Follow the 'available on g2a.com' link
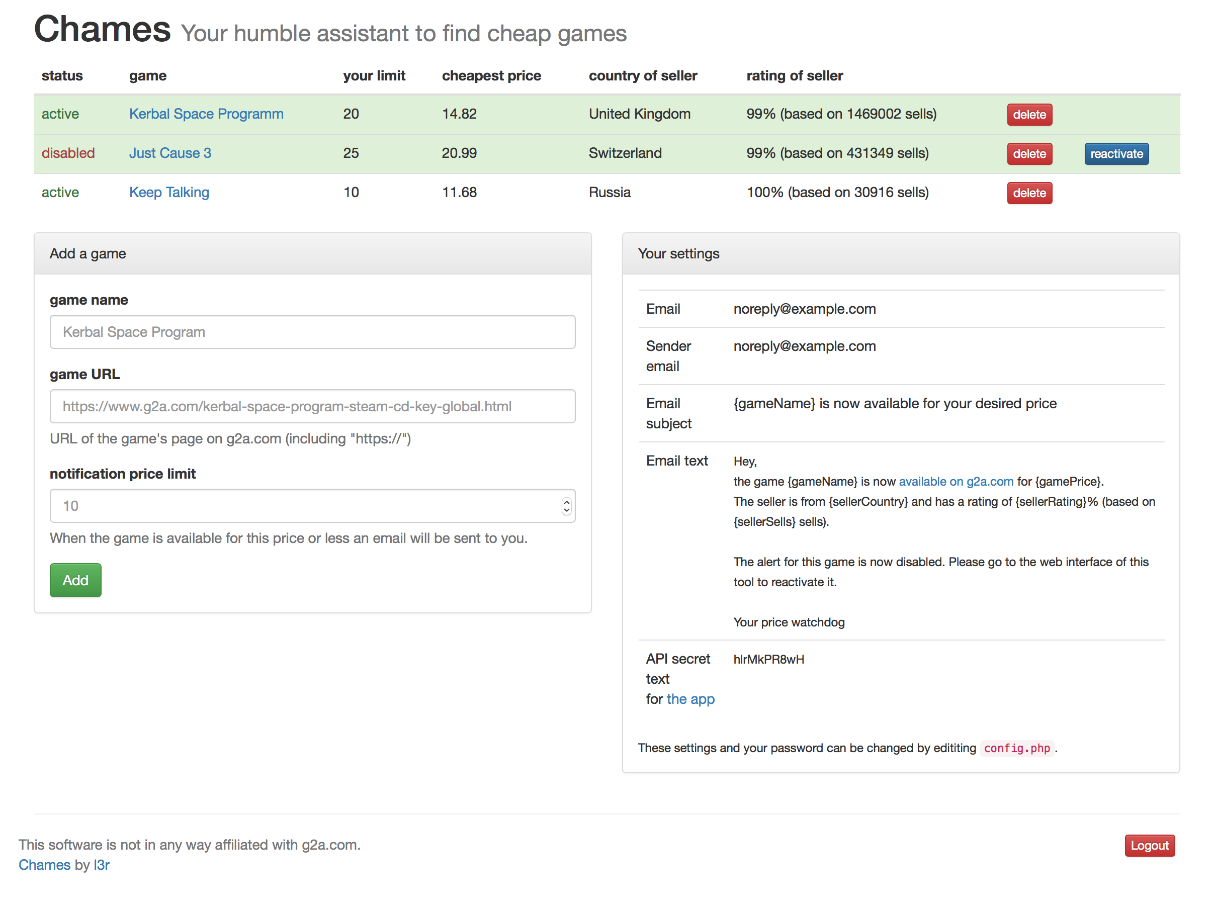The width and height of the screenshot is (1214, 911). [x=956, y=481]
